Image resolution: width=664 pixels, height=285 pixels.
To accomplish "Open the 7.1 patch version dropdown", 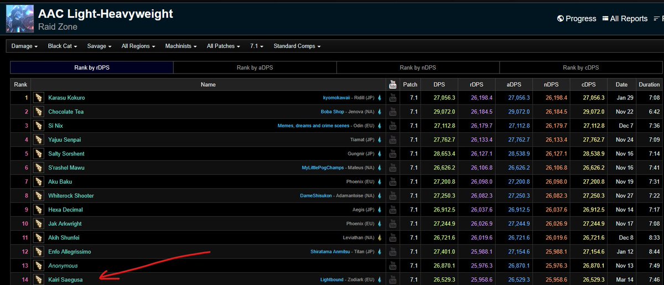I will [257, 46].
